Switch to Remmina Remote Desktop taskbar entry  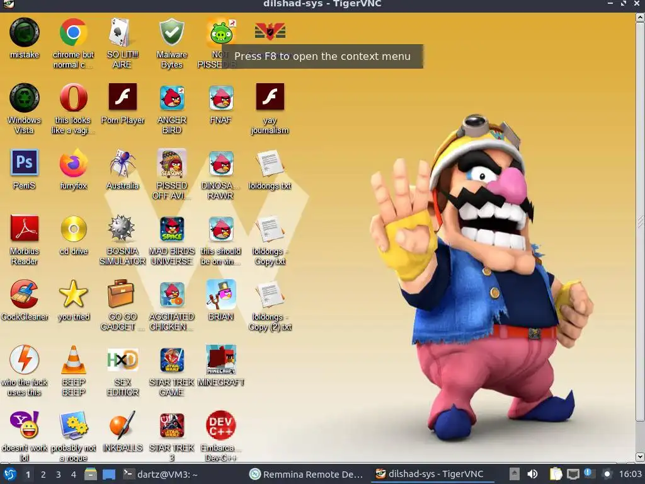click(x=307, y=475)
